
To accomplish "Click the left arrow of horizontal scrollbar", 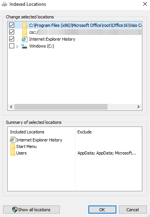I will click(x=11, y=107).
